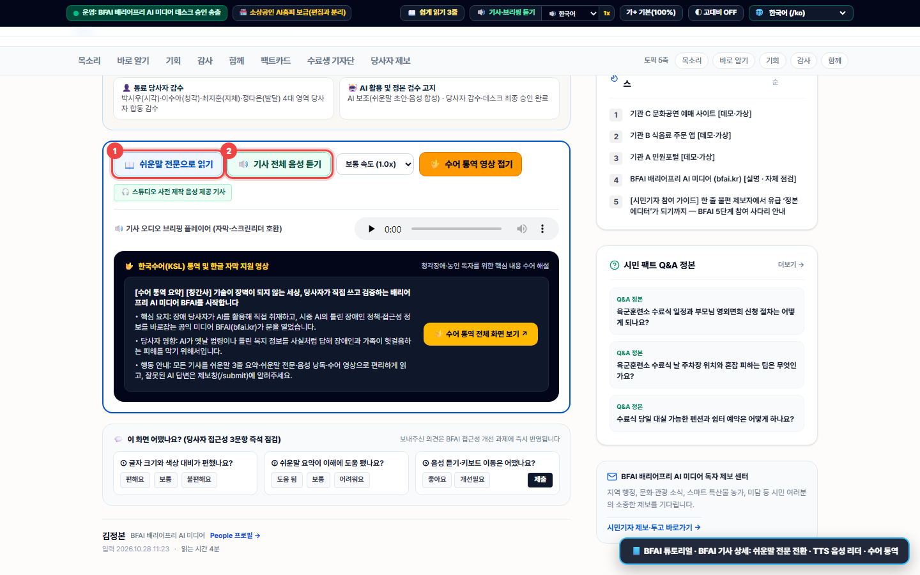Viewport: 920px width, 575px height.
Task: Toggle 쉽게 읽기 3줄 in top bar
Action: click(x=432, y=13)
